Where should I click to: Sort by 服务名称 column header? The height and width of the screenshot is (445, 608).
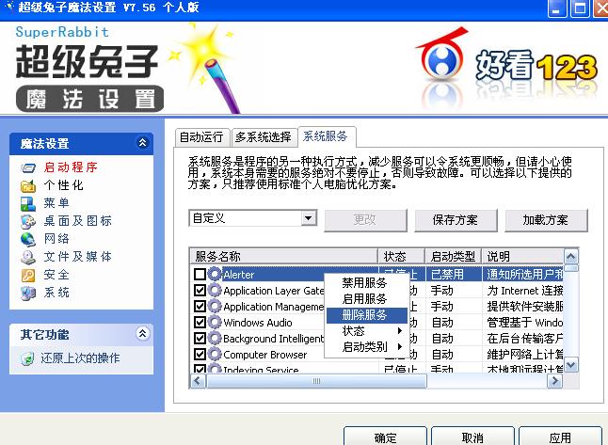pos(284,256)
